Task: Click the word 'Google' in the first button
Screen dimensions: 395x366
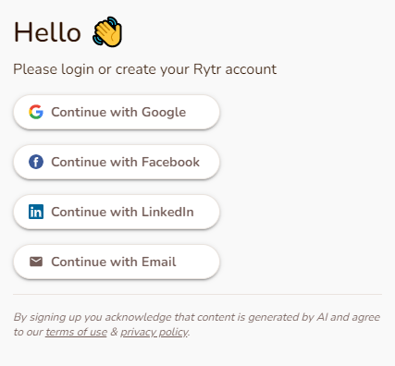Action: click(164, 113)
